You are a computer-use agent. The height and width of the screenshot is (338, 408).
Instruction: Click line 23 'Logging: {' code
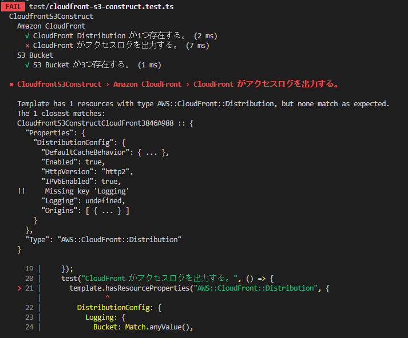click(x=105, y=317)
